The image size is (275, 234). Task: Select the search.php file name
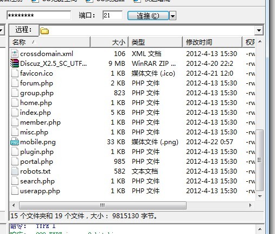(x=37, y=181)
